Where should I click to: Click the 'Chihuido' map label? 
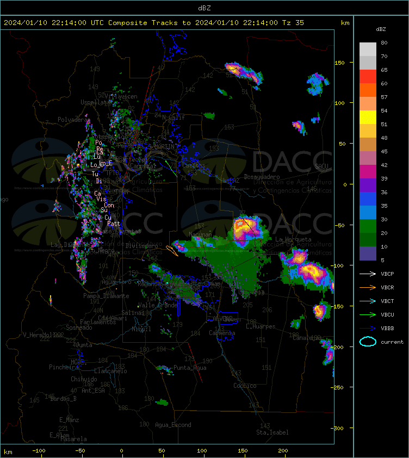[x=84, y=379]
